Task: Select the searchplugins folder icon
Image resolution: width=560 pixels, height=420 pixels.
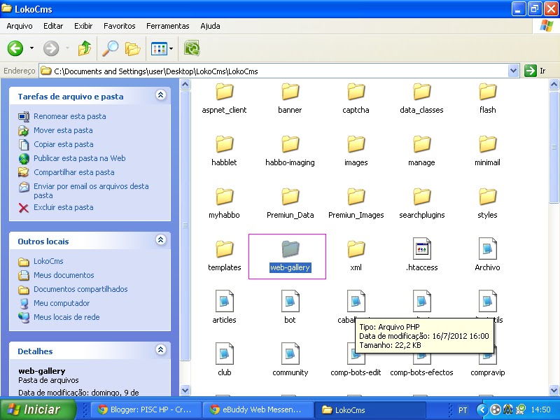Action: click(x=422, y=197)
